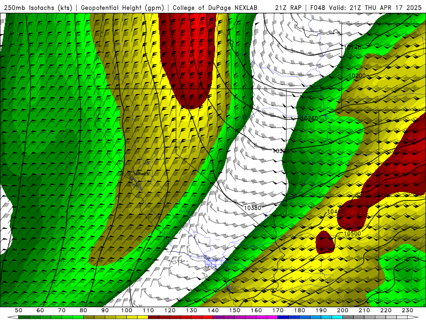Click the "College of DuPage NEXLAB" header text
The width and height of the screenshot is (426, 320).
point(215,8)
